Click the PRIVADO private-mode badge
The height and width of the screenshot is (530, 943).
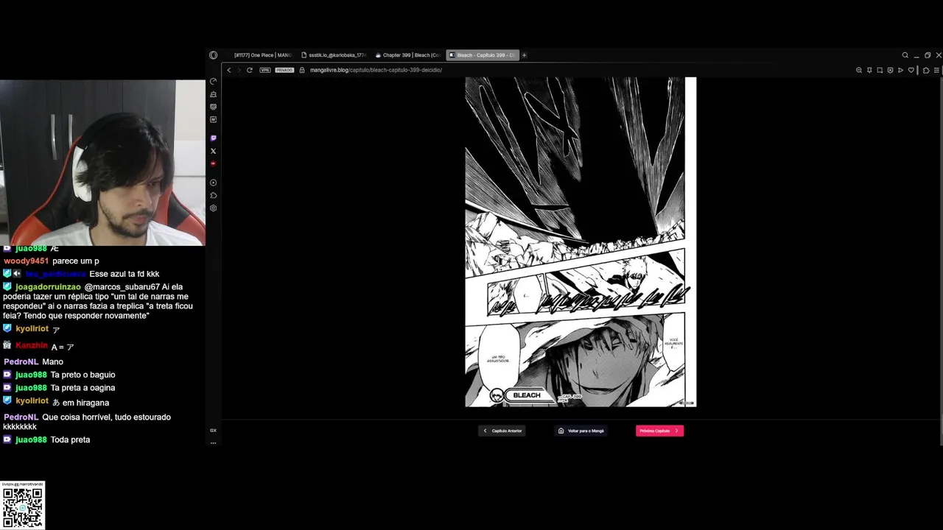point(284,70)
